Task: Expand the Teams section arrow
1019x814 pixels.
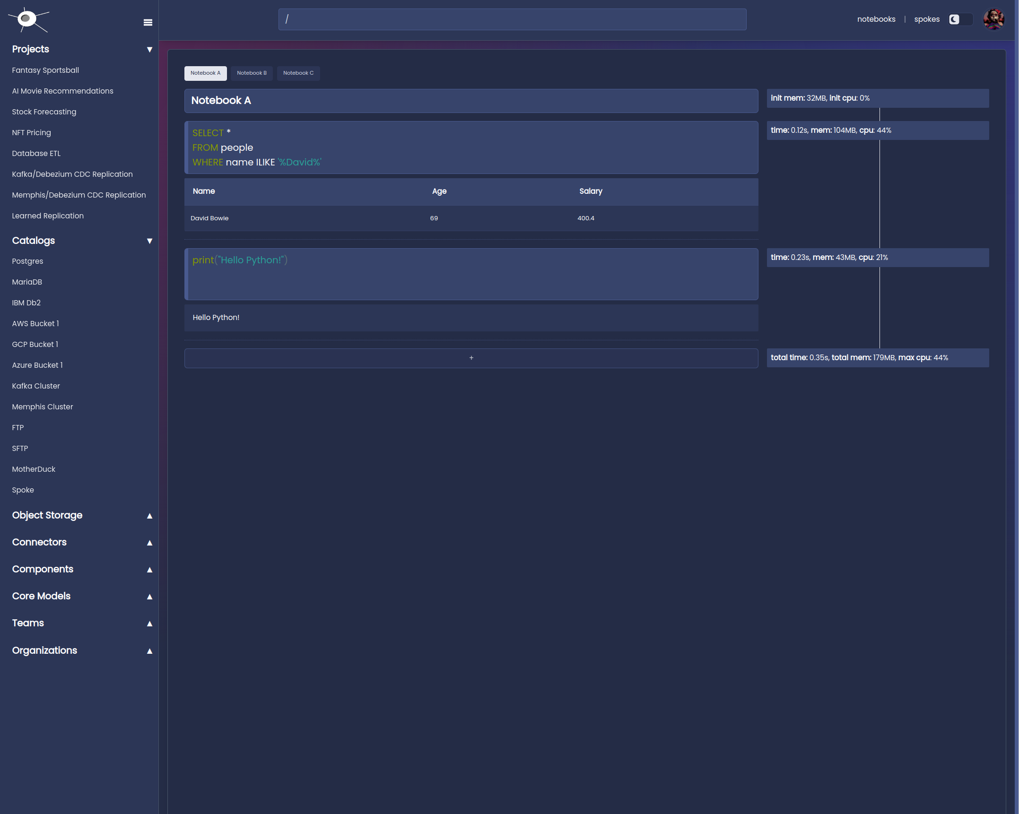Action: point(149,623)
